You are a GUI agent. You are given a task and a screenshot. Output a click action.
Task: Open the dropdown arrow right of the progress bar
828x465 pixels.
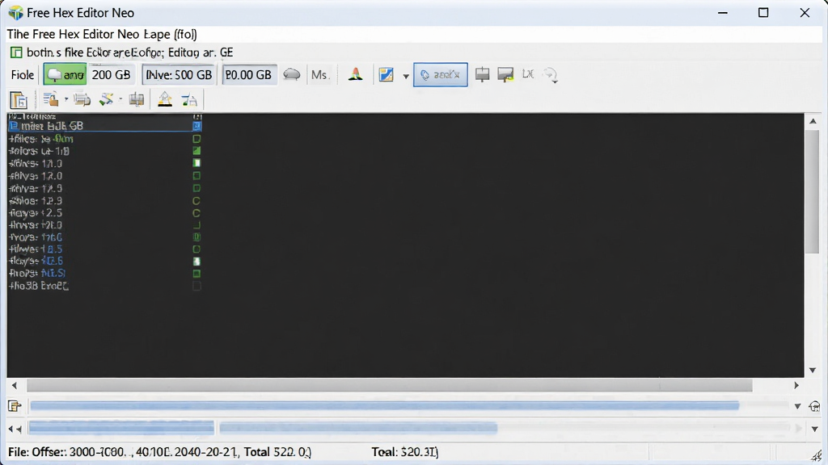(x=797, y=406)
